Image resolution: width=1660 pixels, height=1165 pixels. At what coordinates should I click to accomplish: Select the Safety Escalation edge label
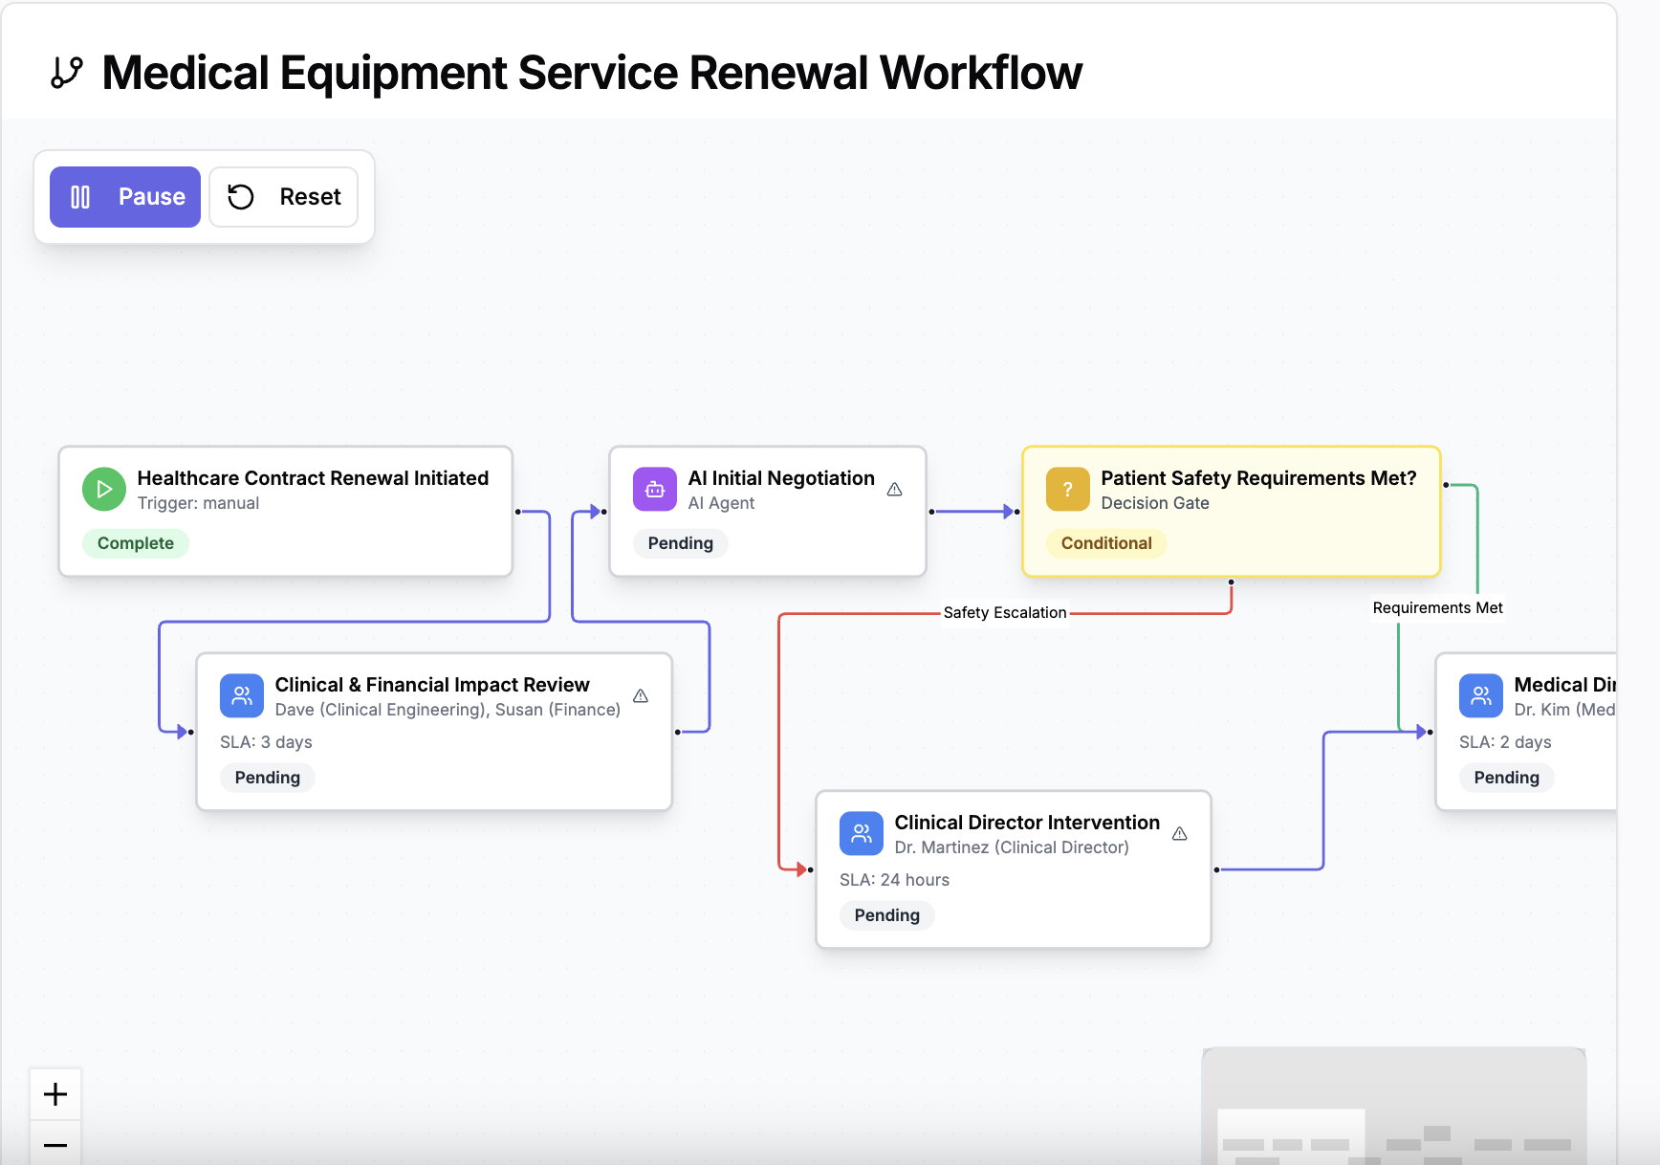(1004, 612)
